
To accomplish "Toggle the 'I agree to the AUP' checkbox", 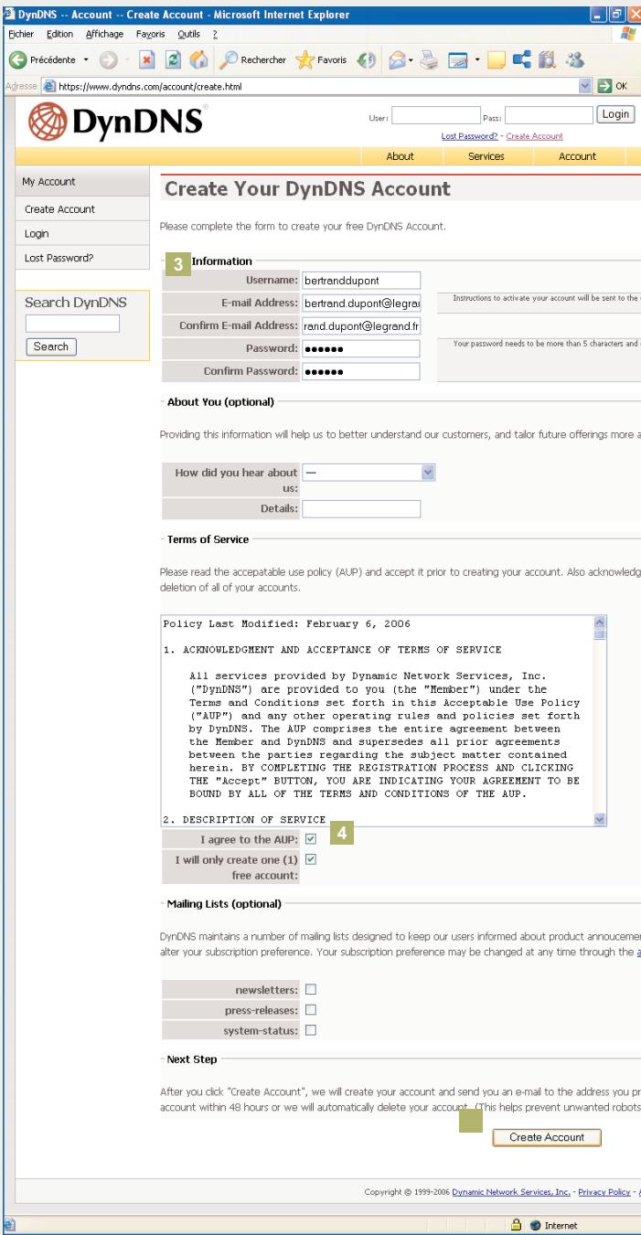I will (x=310, y=837).
